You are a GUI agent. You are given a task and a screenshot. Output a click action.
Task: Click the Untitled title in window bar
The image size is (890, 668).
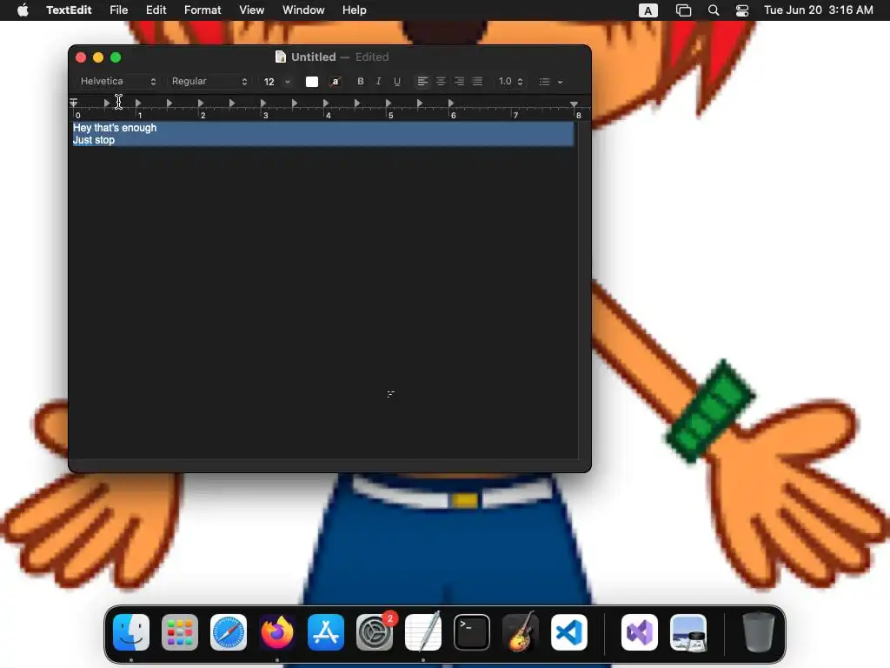click(x=313, y=57)
